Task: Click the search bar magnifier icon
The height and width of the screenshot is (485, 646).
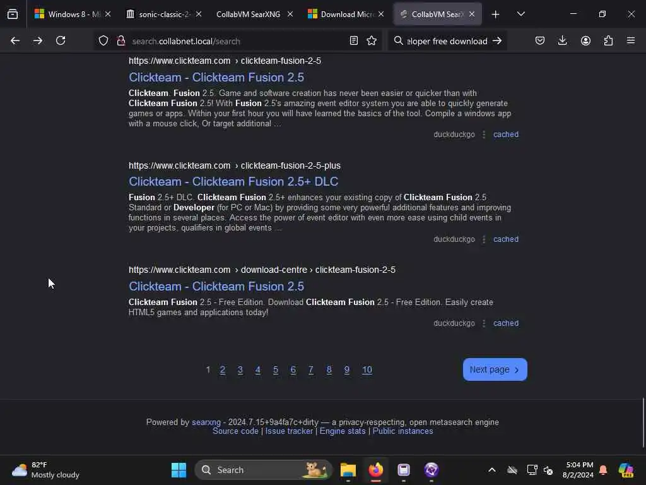Action: point(398,41)
